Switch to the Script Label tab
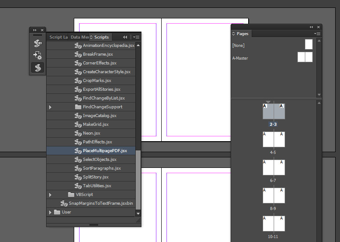The height and width of the screenshot is (242, 340). pyautogui.click(x=58, y=37)
